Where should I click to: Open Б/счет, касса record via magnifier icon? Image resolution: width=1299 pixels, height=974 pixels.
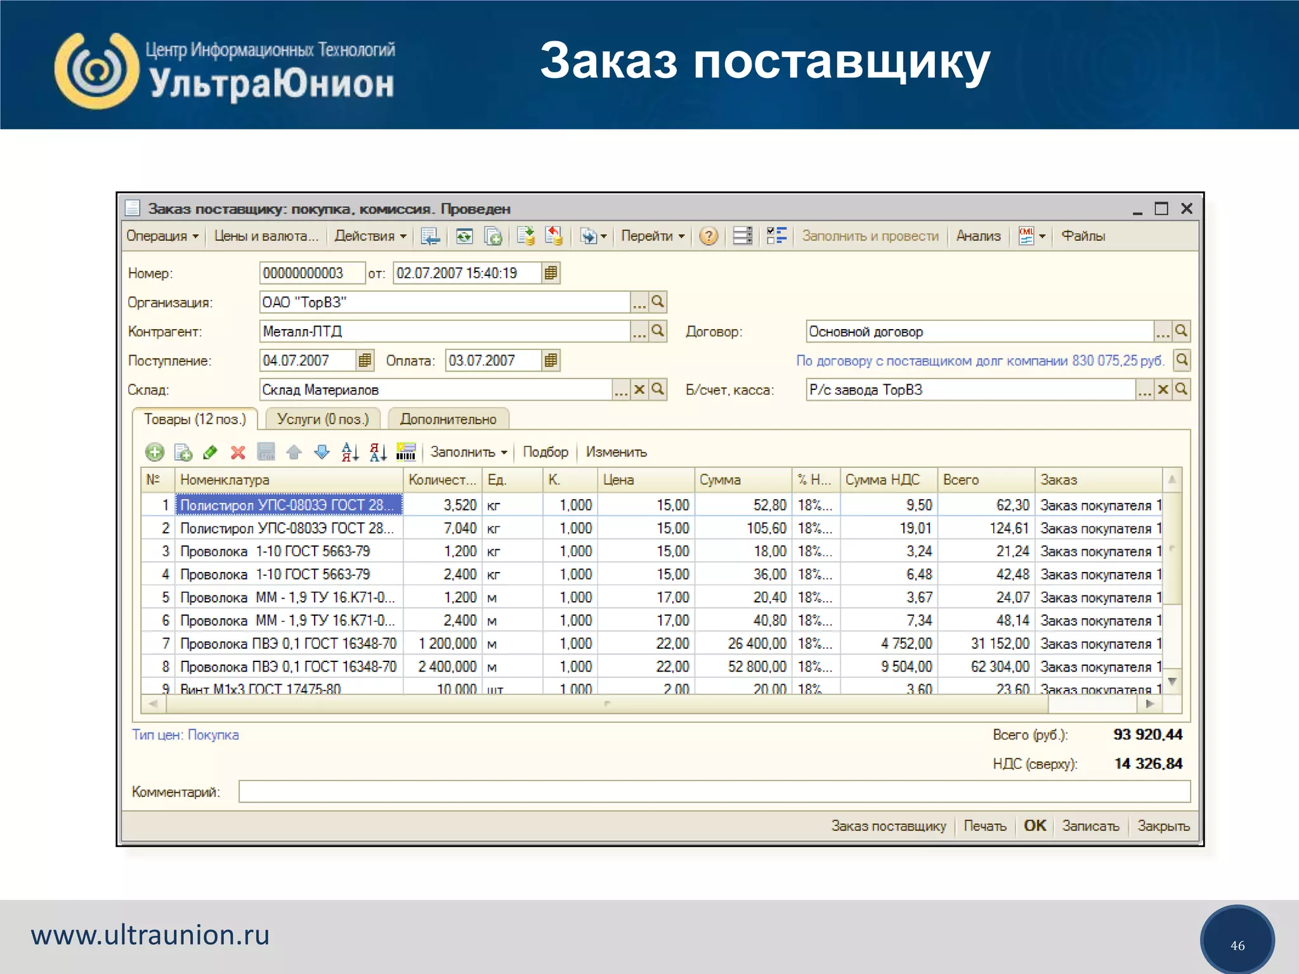click(1181, 390)
